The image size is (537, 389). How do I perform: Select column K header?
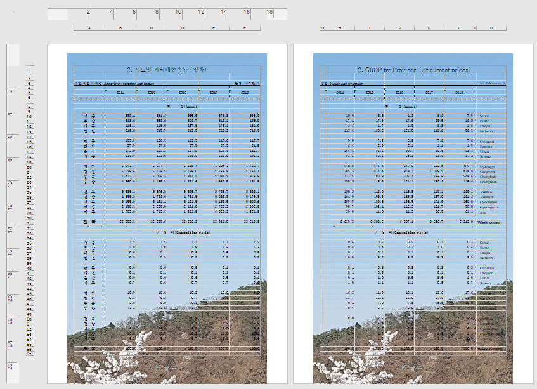point(429,28)
